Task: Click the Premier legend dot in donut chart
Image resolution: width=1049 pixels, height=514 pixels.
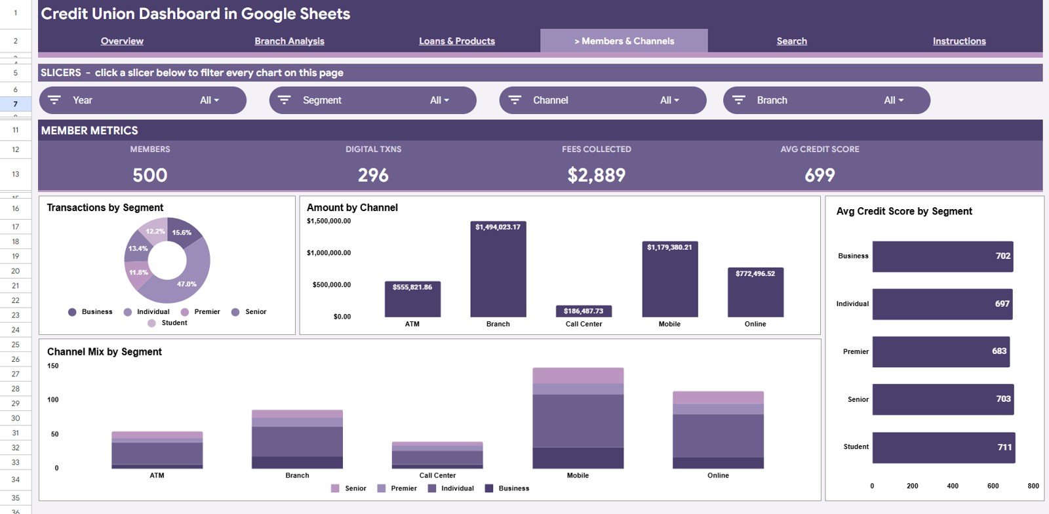Action: 185,312
